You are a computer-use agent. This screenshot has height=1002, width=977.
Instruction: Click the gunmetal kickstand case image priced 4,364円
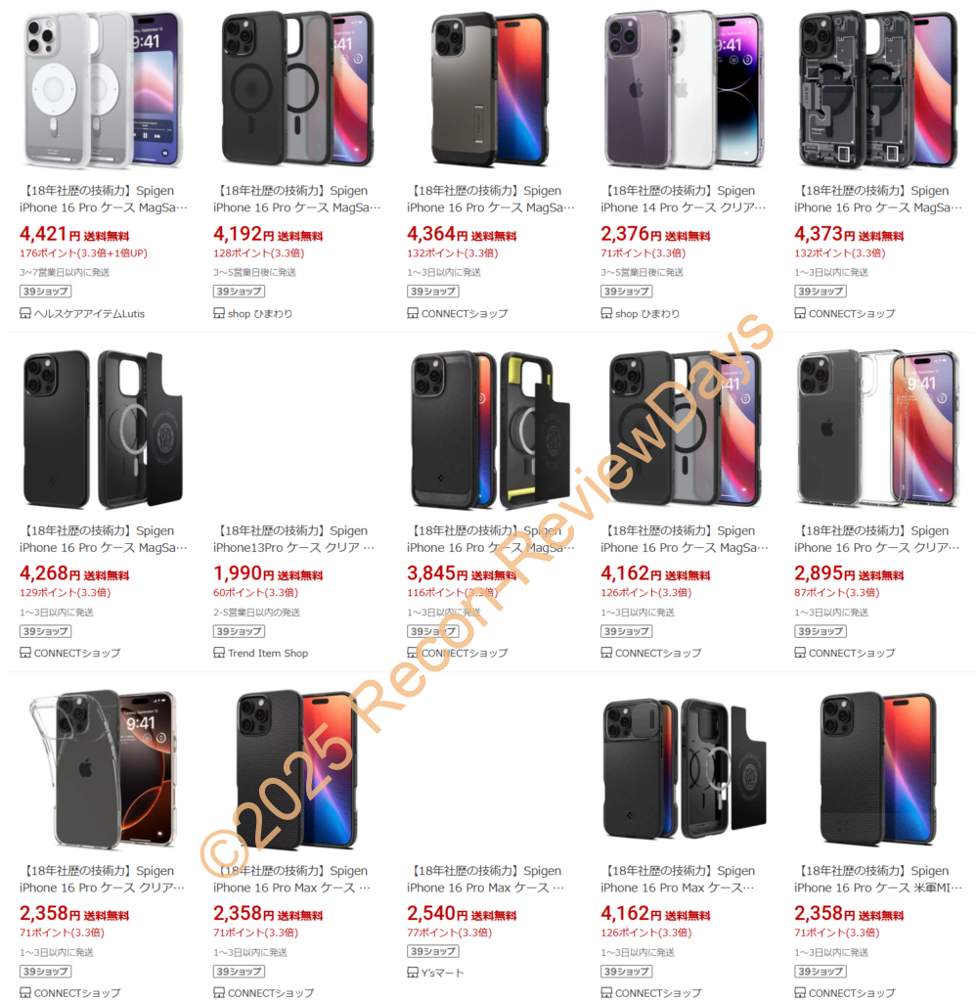pyautogui.click(x=490, y=90)
